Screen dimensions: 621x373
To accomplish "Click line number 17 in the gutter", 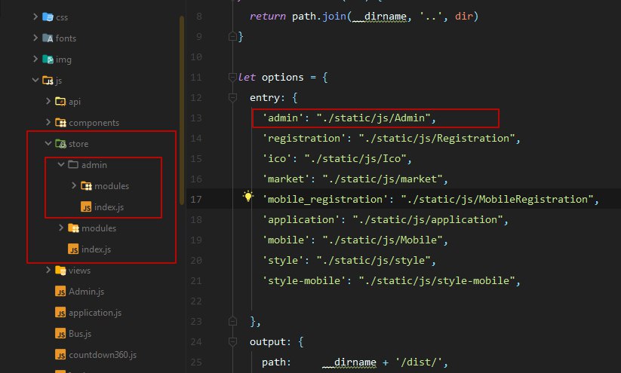I will (196, 200).
